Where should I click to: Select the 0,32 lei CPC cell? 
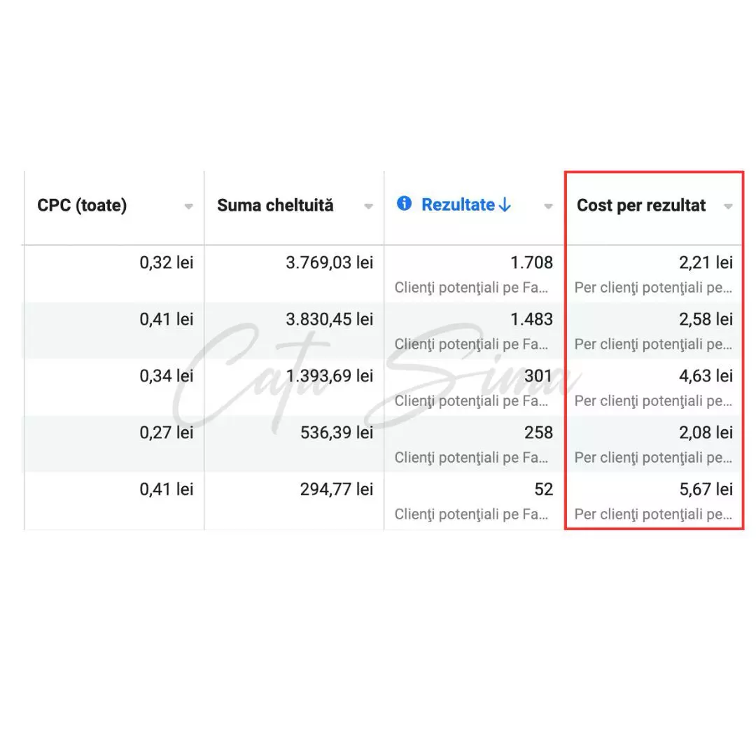click(x=166, y=262)
